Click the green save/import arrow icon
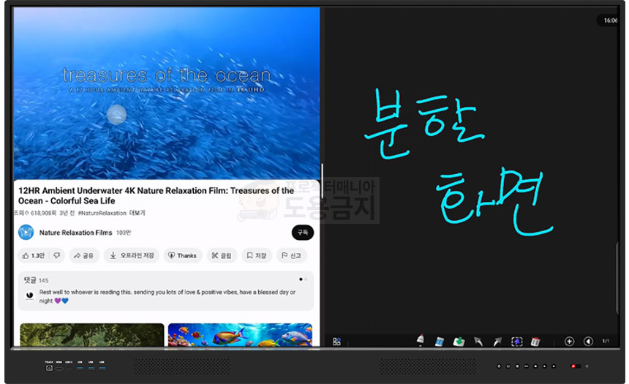Image resolution: width=629 pixels, height=384 pixels. coord(459,342)
